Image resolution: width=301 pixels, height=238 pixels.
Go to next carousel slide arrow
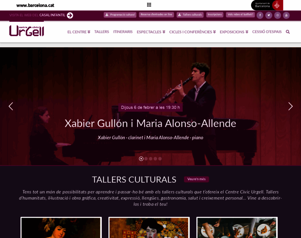coord(290,106)
